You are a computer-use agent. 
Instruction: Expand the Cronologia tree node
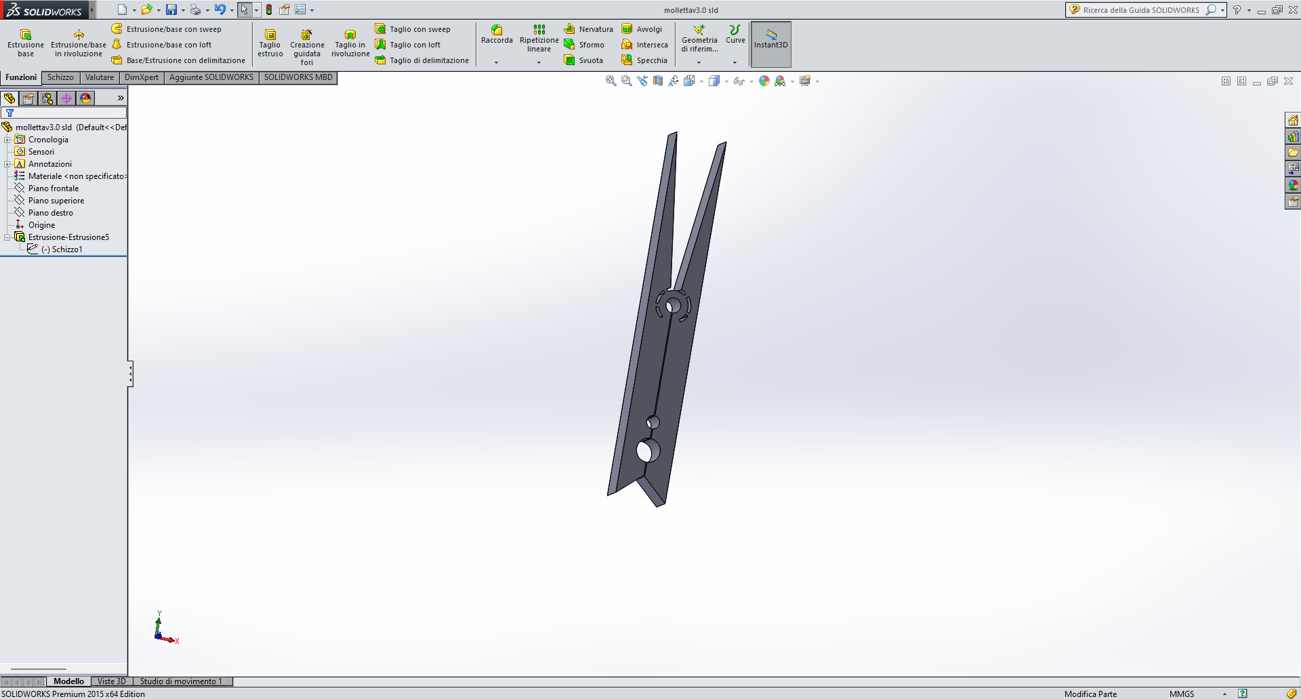click(x=7, y=140)
